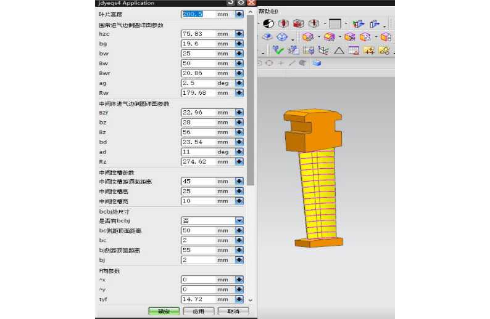The width and height of the screenshot is (490, 319).
Task: Click the 取消 cancel button
Action: (233, 312)
